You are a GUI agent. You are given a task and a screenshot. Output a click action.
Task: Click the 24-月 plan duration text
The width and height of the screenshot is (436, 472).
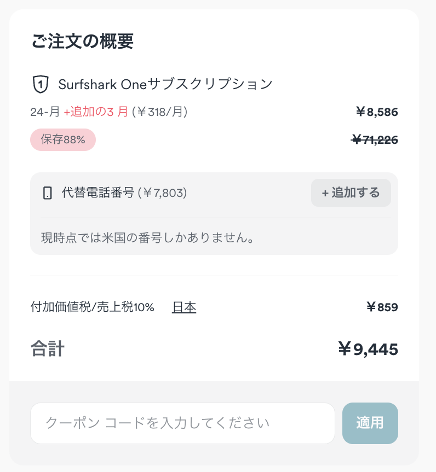(x=45, y=112)
